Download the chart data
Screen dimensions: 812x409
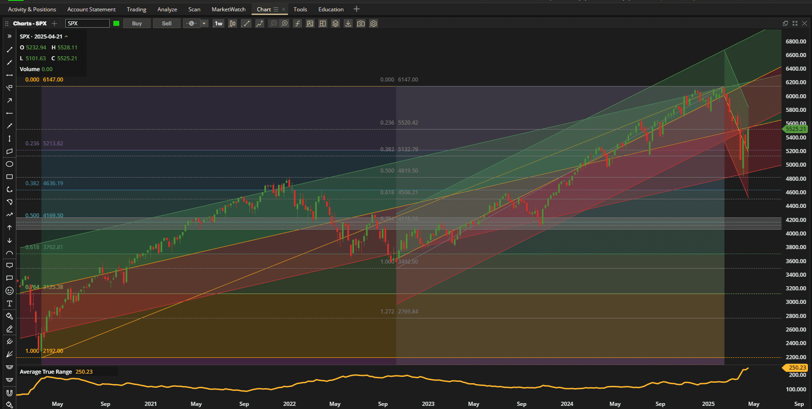(x=348, y=24)
